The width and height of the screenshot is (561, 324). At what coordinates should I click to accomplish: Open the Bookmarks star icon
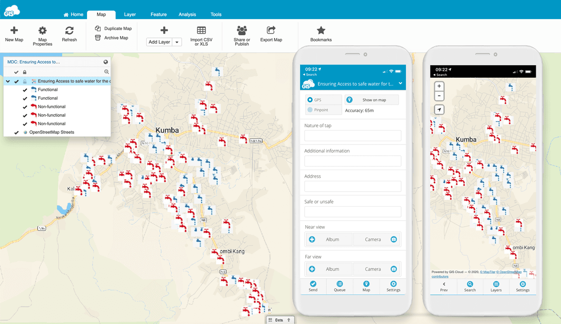(x=321, y=30)
